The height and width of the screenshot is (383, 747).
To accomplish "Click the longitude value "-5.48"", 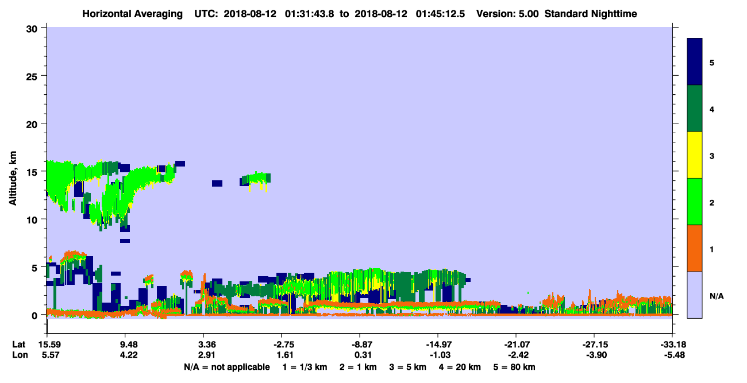I will coord(675,355).
